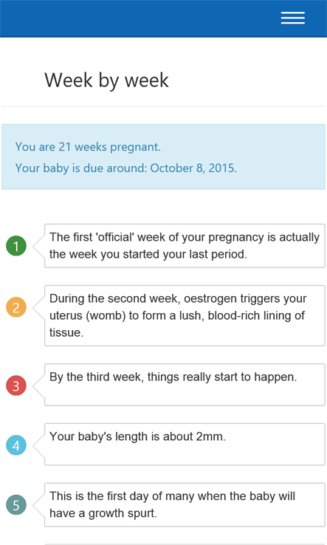Select the red week 3 circle

click(x=16, y=385)
